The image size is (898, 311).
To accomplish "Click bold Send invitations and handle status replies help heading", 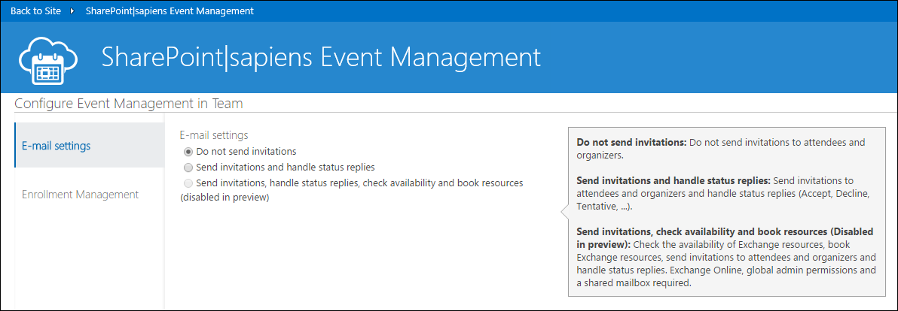I will [x=673, y=181].
